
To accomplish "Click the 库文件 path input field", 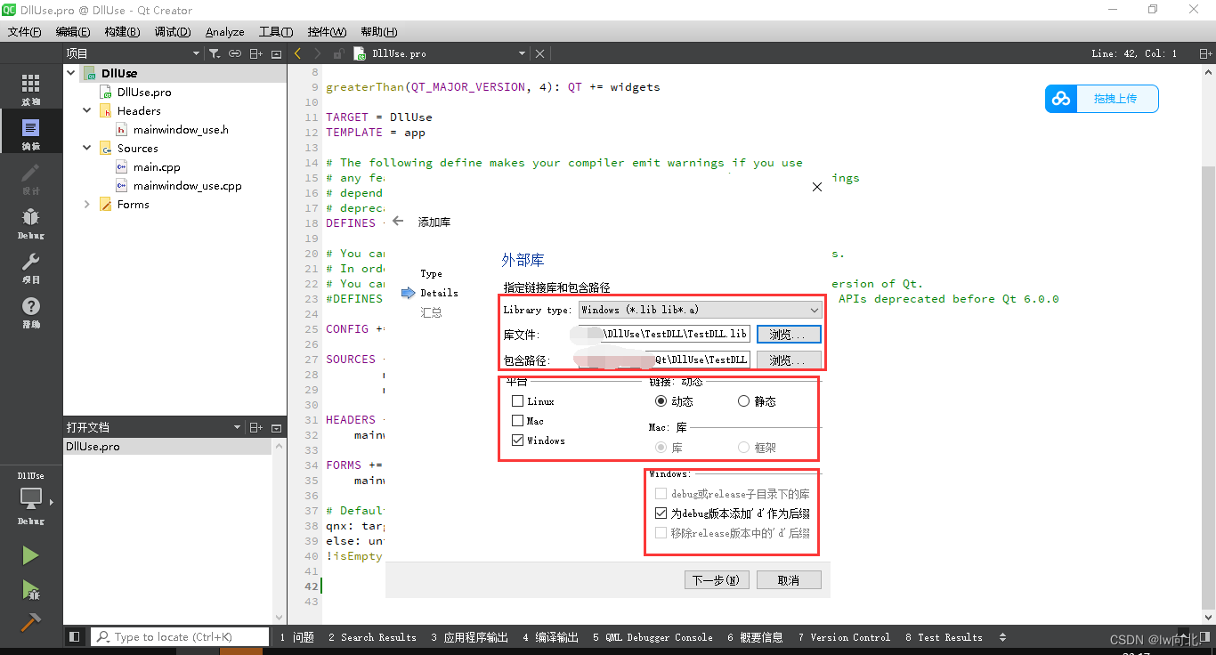I will click(x=663, y=335).
